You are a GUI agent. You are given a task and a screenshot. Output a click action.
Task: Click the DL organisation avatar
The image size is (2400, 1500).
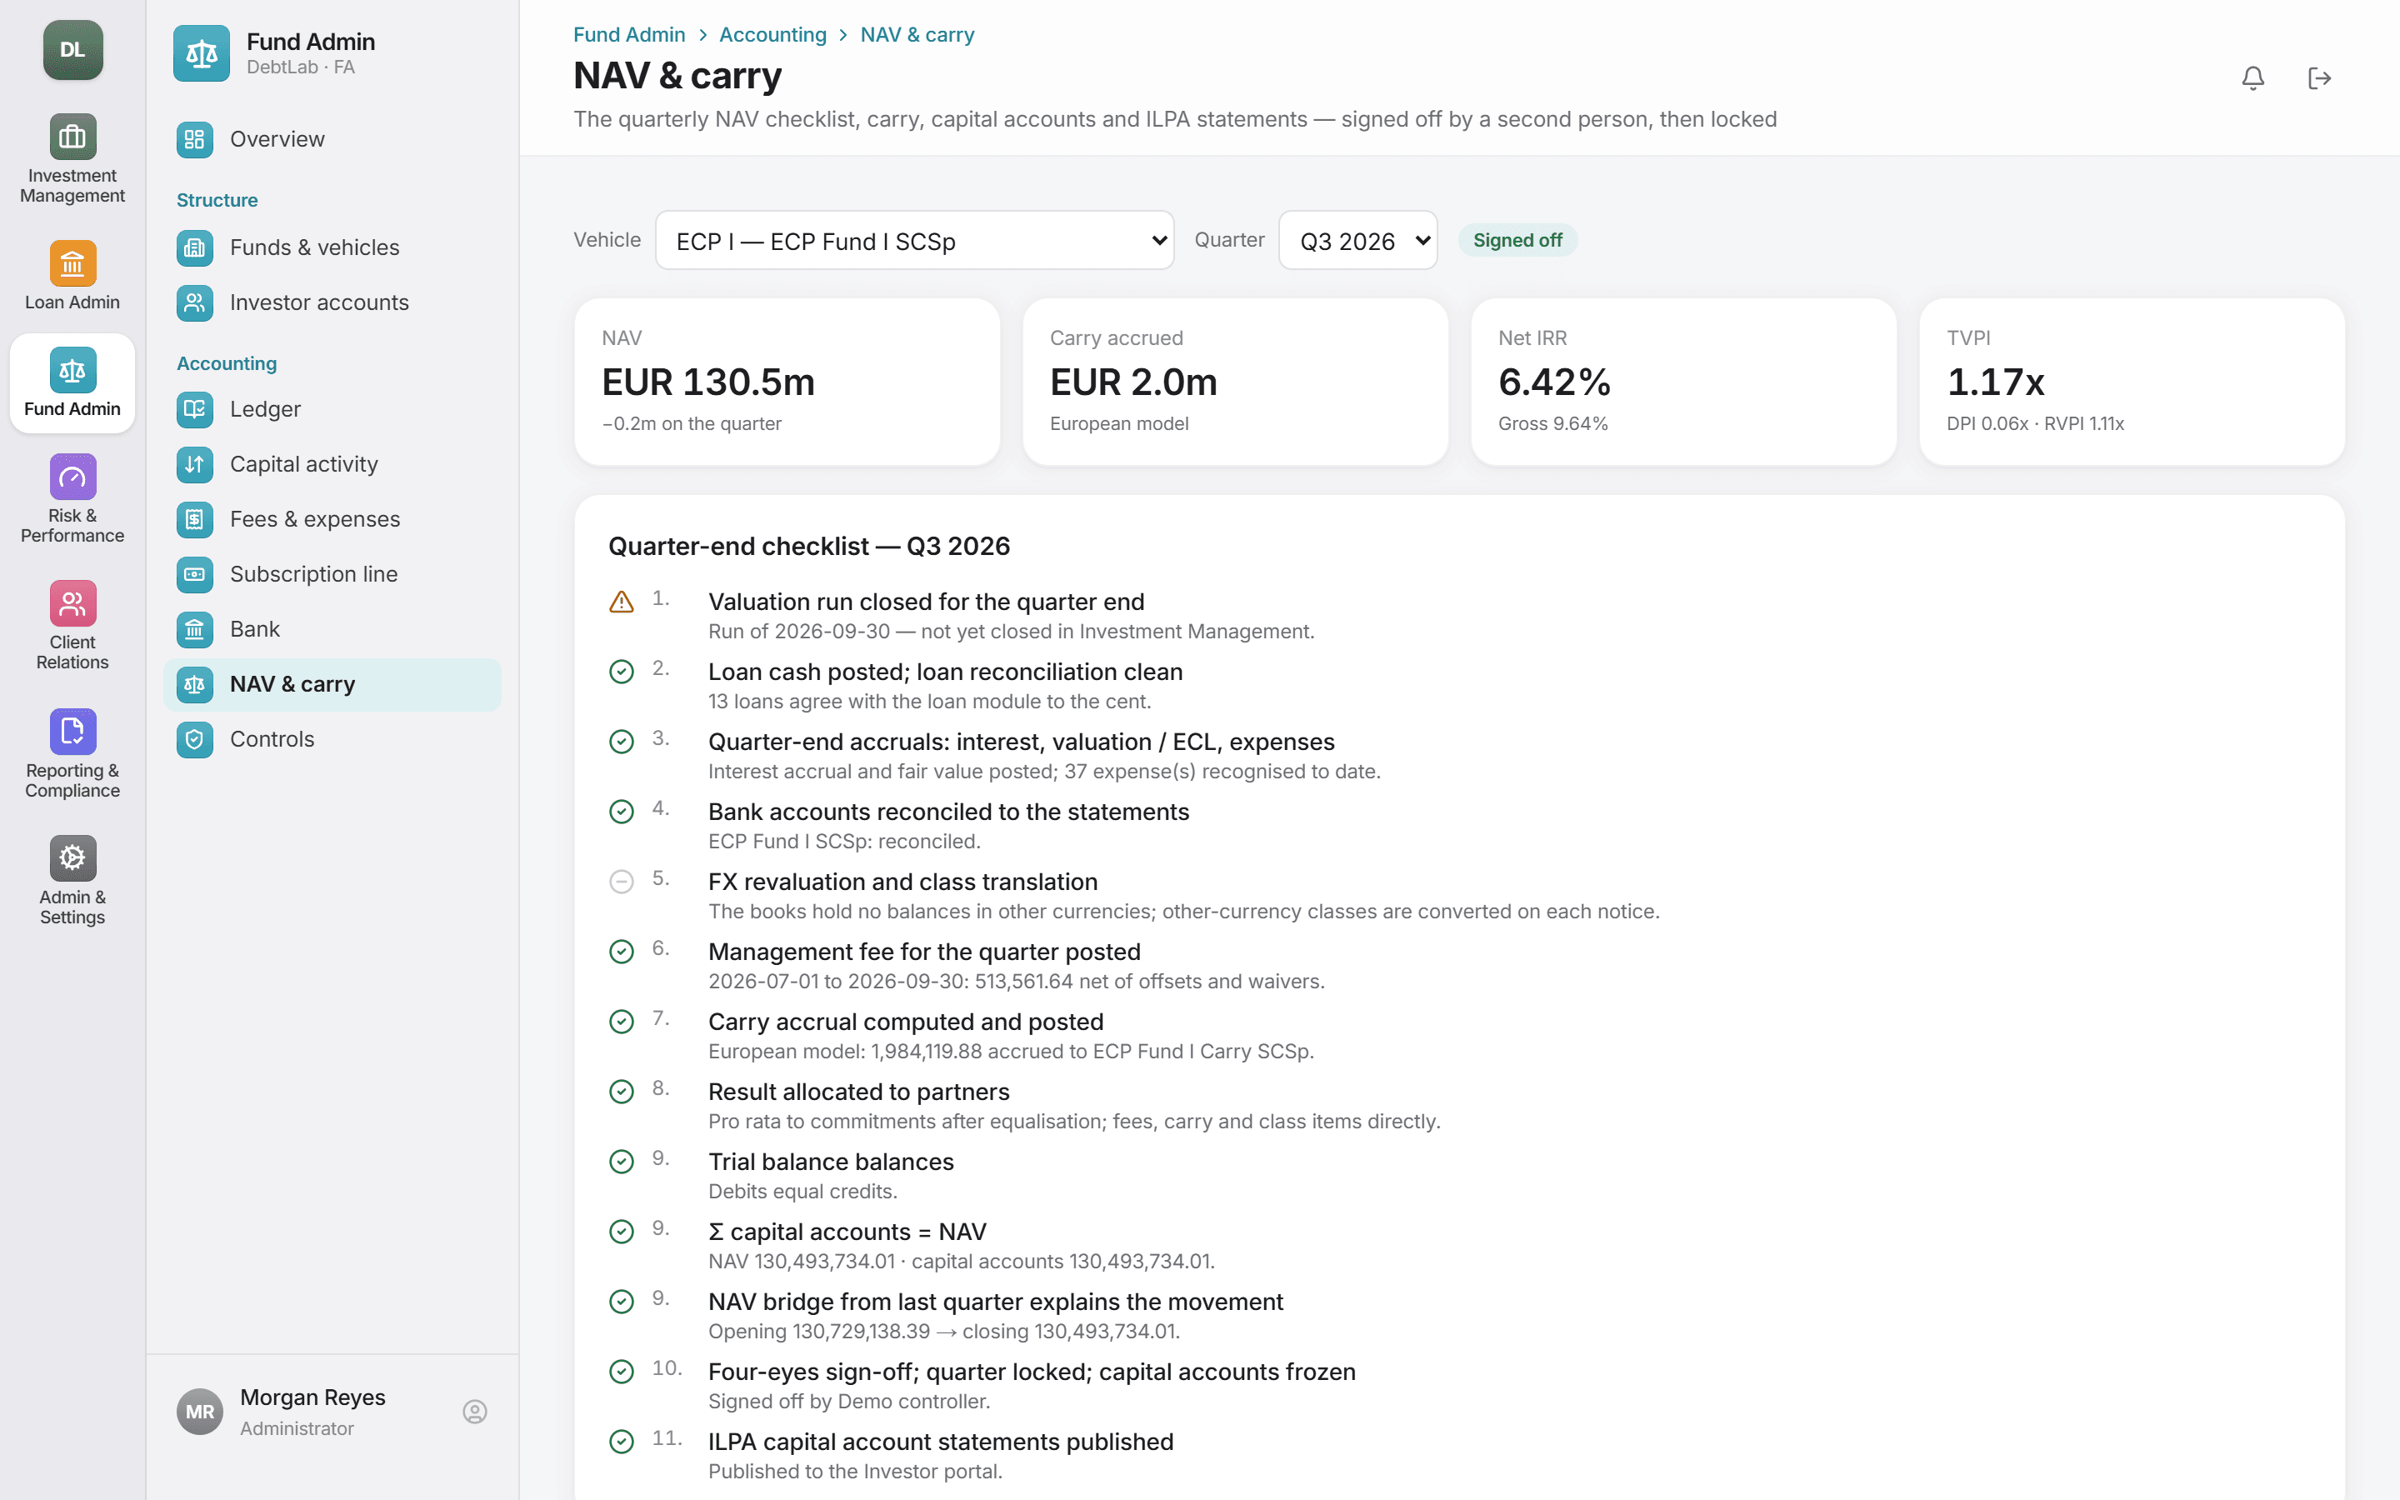click(72, 50)
